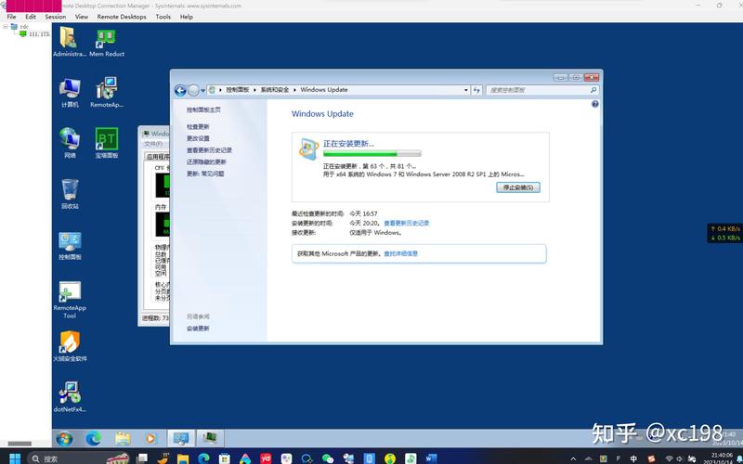Open the Tools menu
The height and width of the screenshot is (464, 743).
(x=163, y=17)
